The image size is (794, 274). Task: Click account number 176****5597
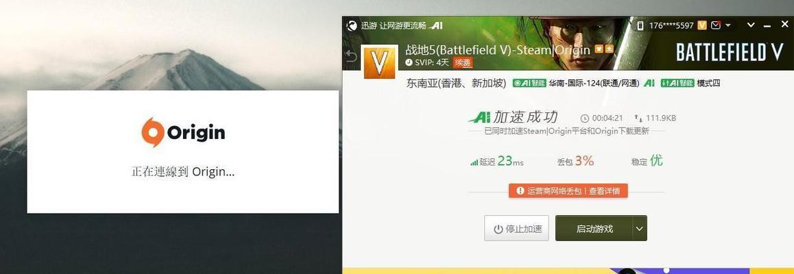point(672,25)
